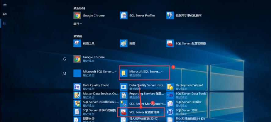271x122 pixels.
Task: Launch 数据库引擎优化顾问 app
Action: pos(184,15)
